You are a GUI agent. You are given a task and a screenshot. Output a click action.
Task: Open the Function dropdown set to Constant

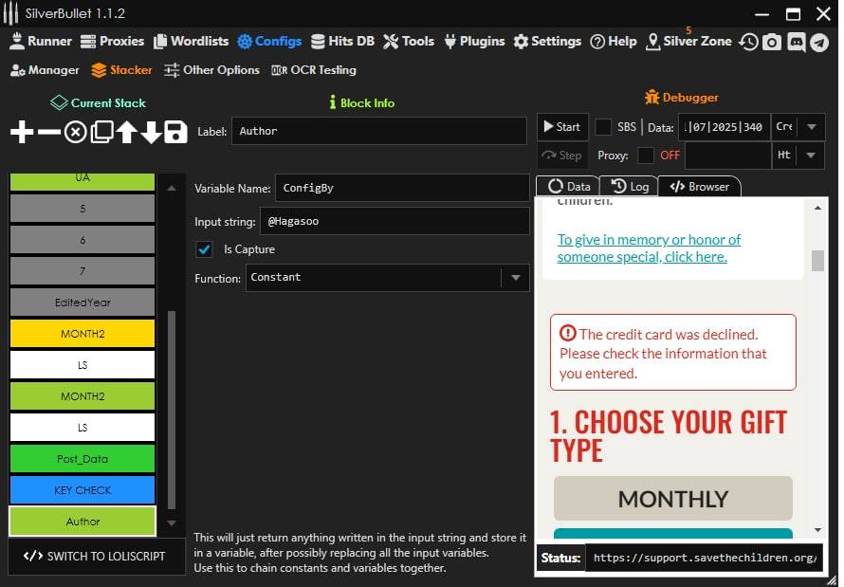pos(388,278)
